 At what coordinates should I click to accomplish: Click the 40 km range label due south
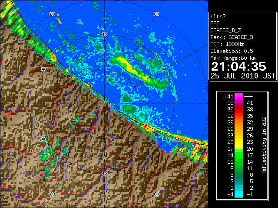104,173
